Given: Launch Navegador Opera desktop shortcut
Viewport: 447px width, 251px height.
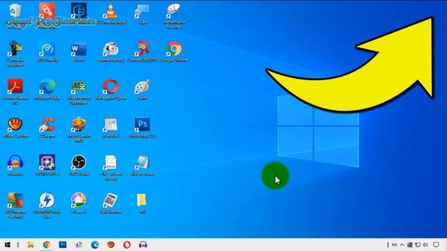Looking at the screenshot, I should pyautogui.click(x=110, y=86).
